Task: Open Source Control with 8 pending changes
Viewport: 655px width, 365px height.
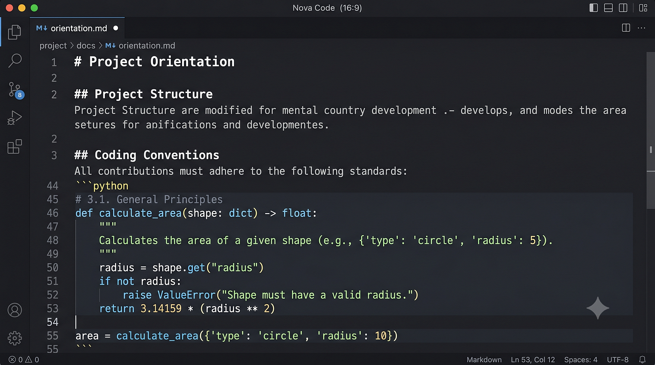Action: pyautogui.click(x=15, y=90)
